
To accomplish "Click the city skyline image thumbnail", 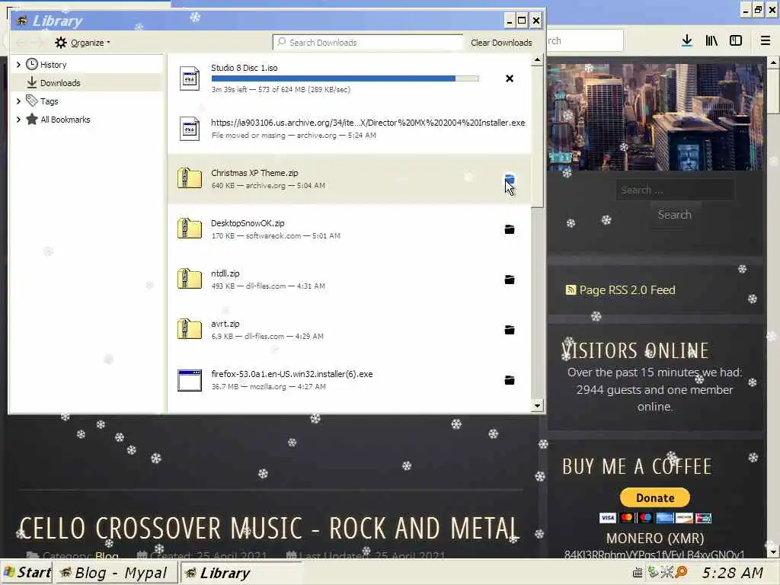I will [655, 116].
